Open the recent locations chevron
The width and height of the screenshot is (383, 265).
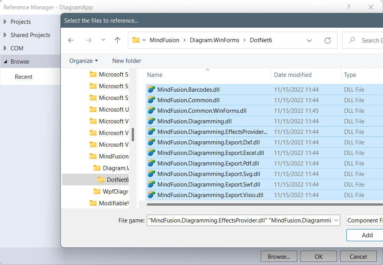(x=103, y=40)
